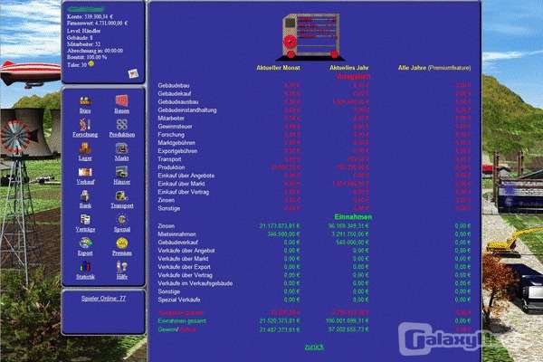Click the Verträge text link
This screenshot has width=543, height=362.
85,229
